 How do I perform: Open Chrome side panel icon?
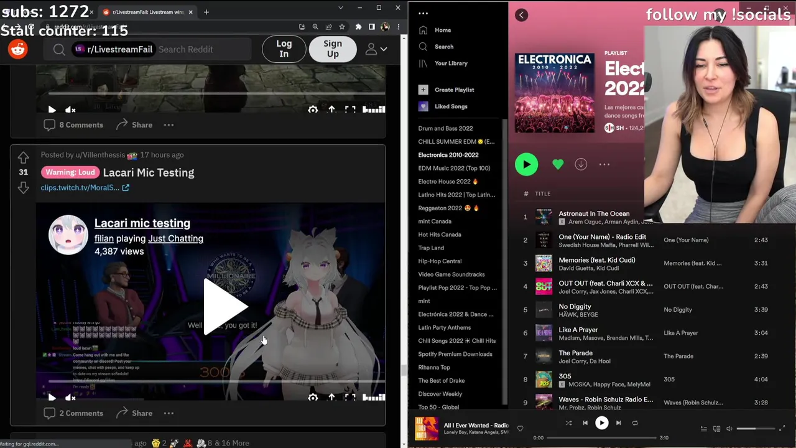(x=371, y=27)
